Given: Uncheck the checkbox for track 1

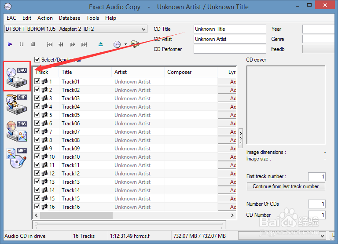Looking at the screenshot, I should point(37,81).
